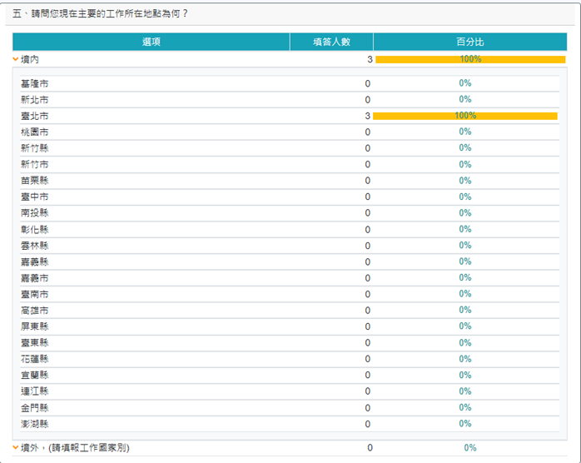Select the 臺北市 row label
Screen dimensions: 581x463
35,116
